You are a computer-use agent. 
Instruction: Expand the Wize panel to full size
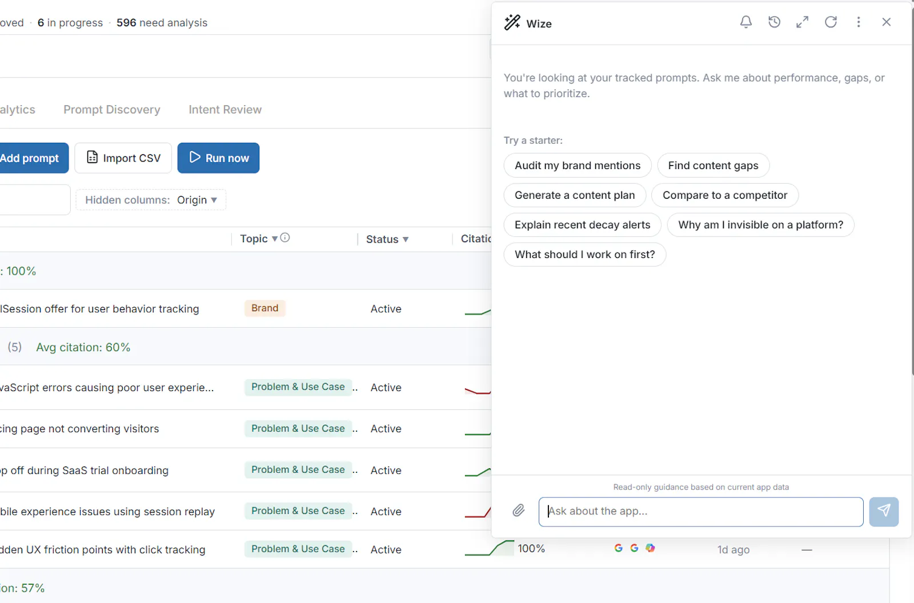point(803,22)
